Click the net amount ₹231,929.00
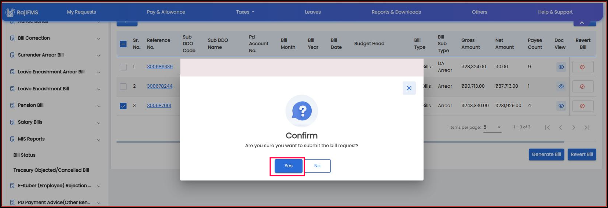608x208 pixels. pos(508,106)
